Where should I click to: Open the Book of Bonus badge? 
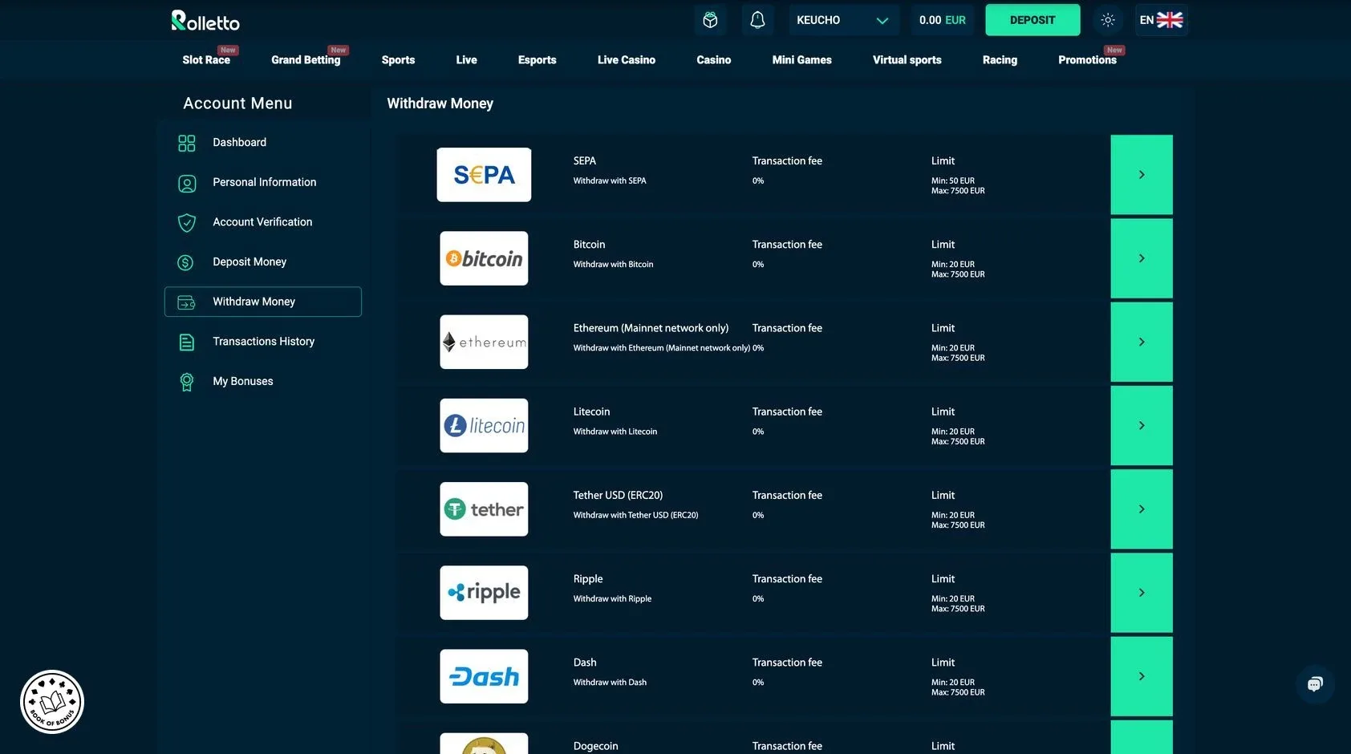[x=52, y=702]
